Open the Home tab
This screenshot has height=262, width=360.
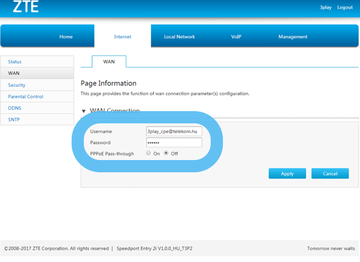pos(66,37)
